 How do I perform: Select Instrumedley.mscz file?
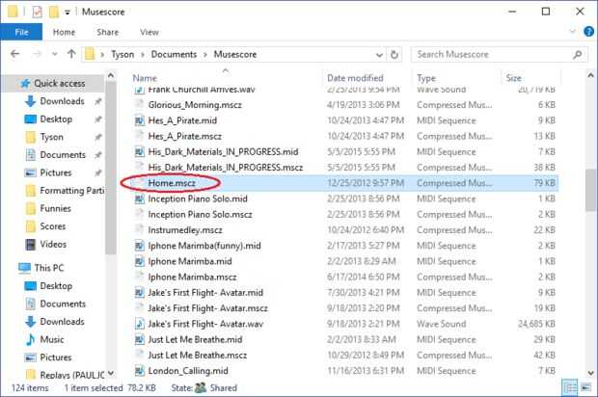coord(185,229)
